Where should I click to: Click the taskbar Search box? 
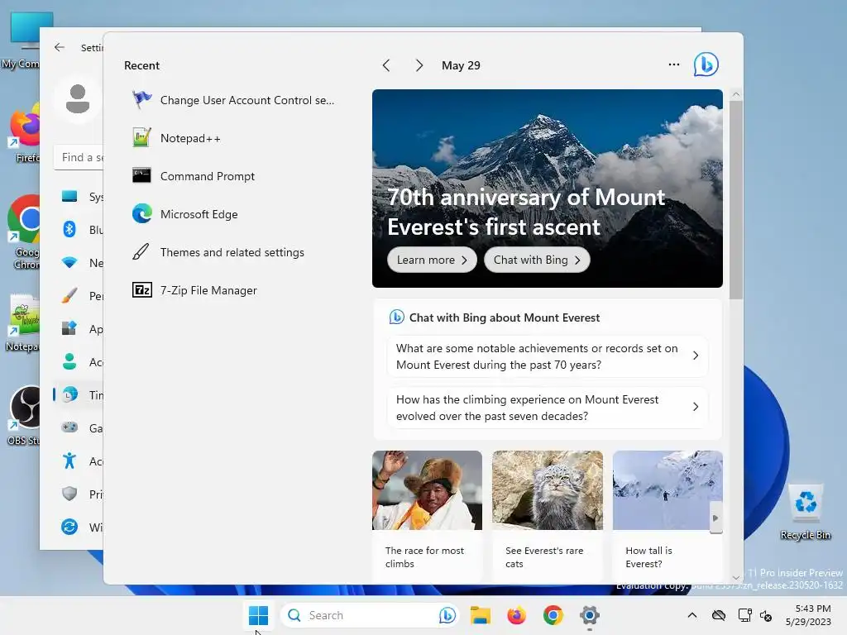point(369,615)
